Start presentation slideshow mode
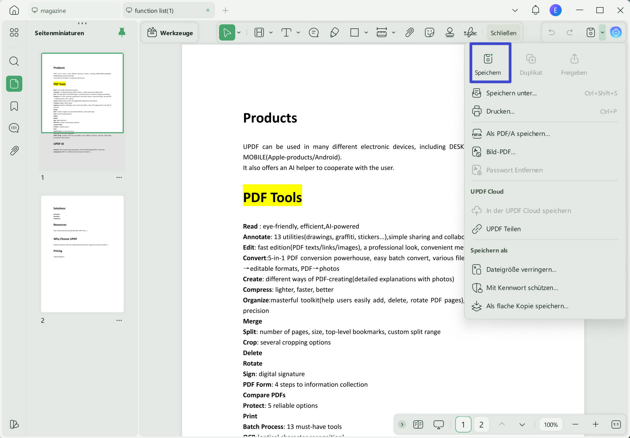Image resolution: width=630 pixels, height=438 pixels. point(439,424)
